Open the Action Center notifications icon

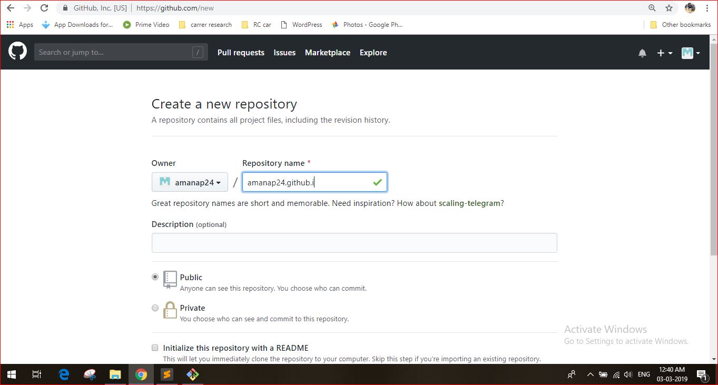pos(702,374)
